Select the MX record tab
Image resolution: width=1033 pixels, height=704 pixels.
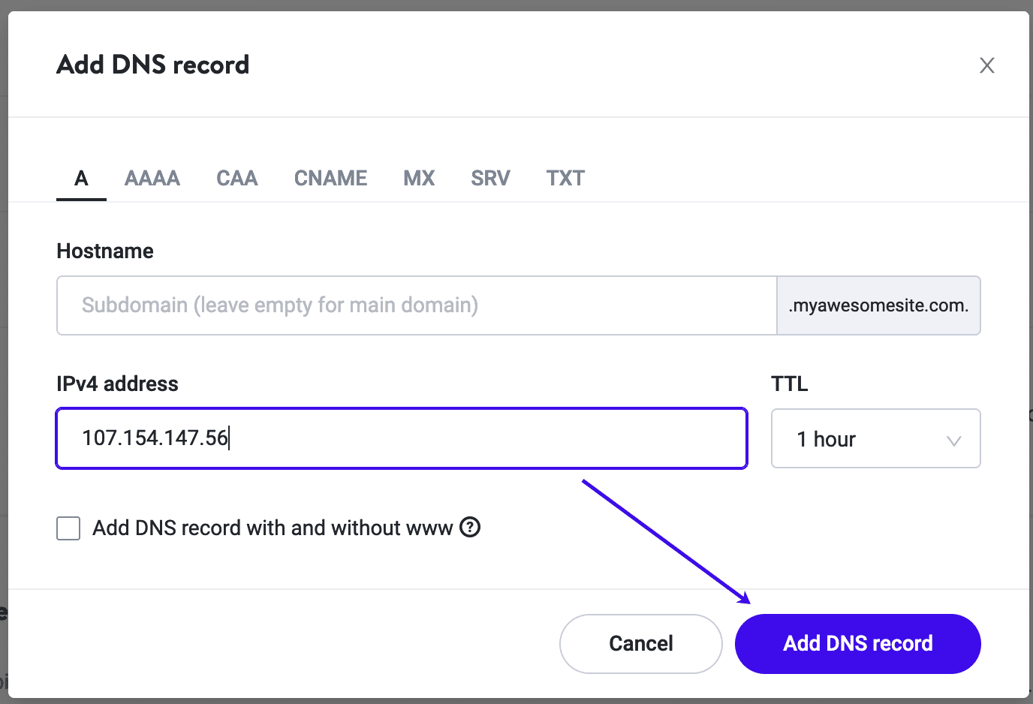pyautogui.click(x=419, y=179)
